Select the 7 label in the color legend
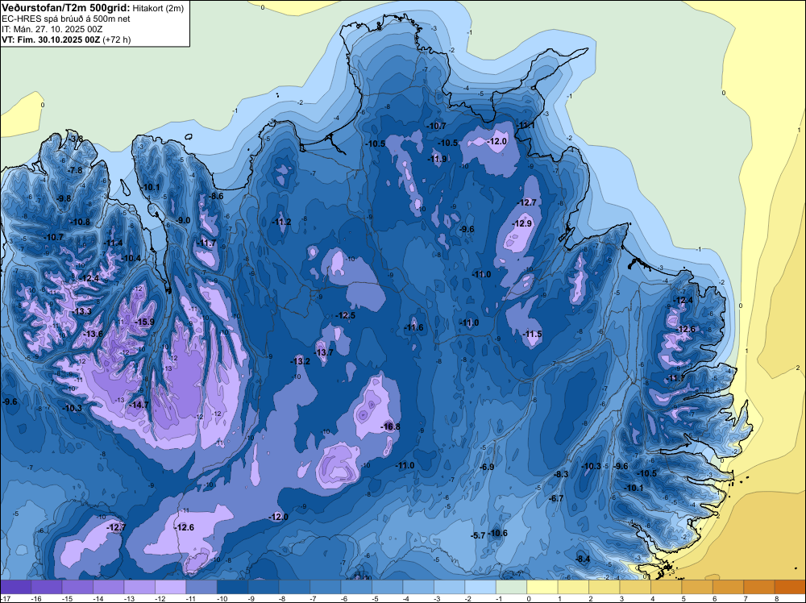The height and width of the screenshot is (603, 806). (x=746, y=598)
